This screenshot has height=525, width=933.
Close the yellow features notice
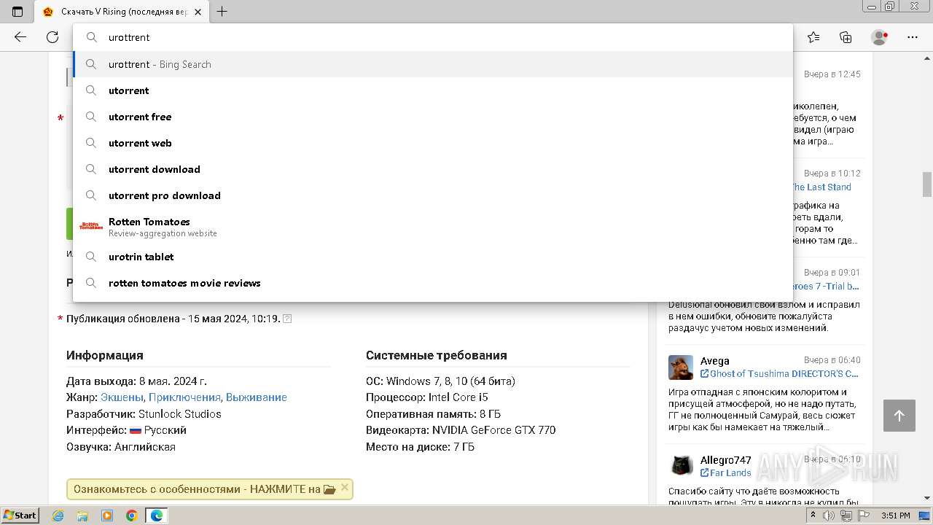tap(345, 487)
